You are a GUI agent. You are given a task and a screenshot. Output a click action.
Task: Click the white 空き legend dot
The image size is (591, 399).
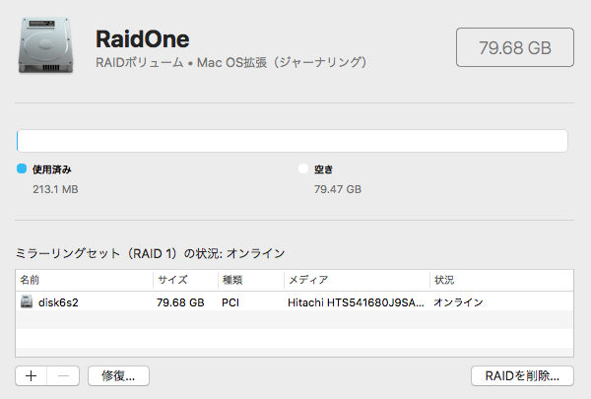pos(303,168)
